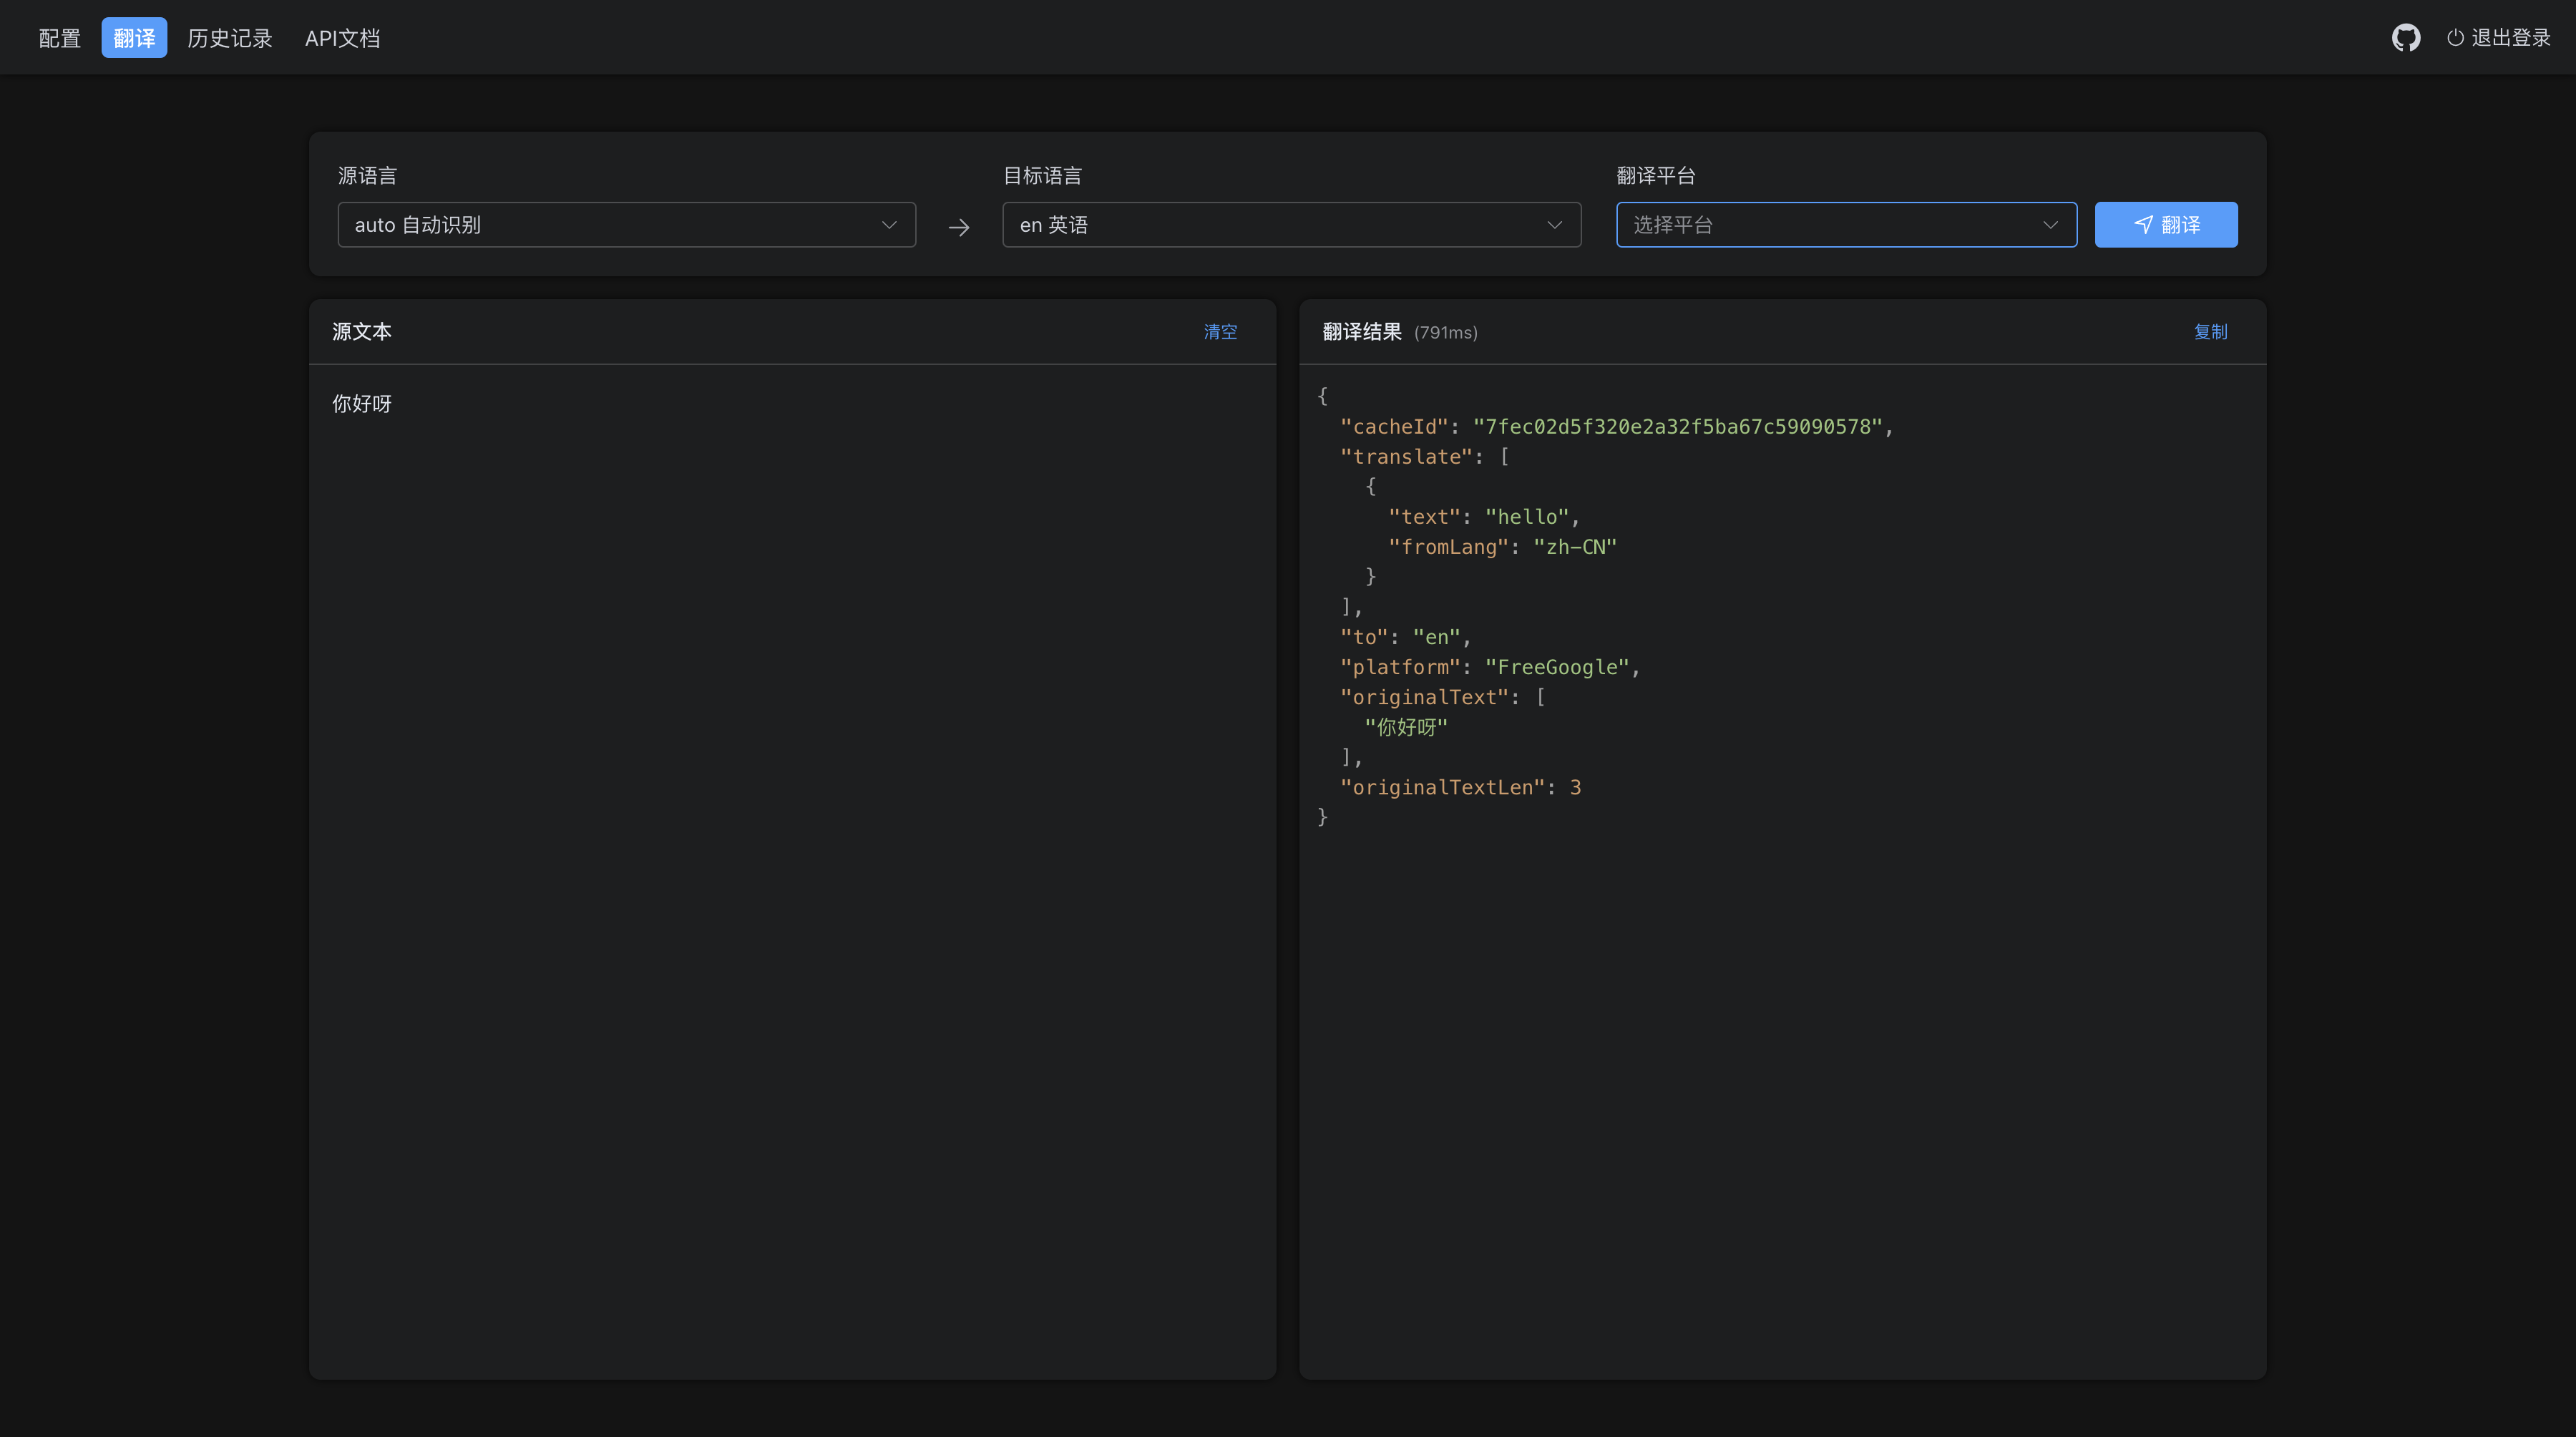This screenshot has height=1437, width=2576.
Task: Click the "zh-CN" fromLang value
Action: point(1575,547)
